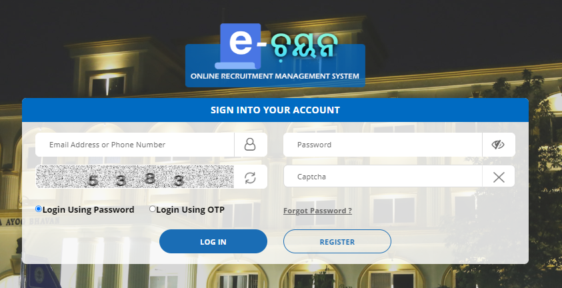This screenshot has height=288, width=562.
Task: Toggle password visibility eye icon
Action: 498,145
